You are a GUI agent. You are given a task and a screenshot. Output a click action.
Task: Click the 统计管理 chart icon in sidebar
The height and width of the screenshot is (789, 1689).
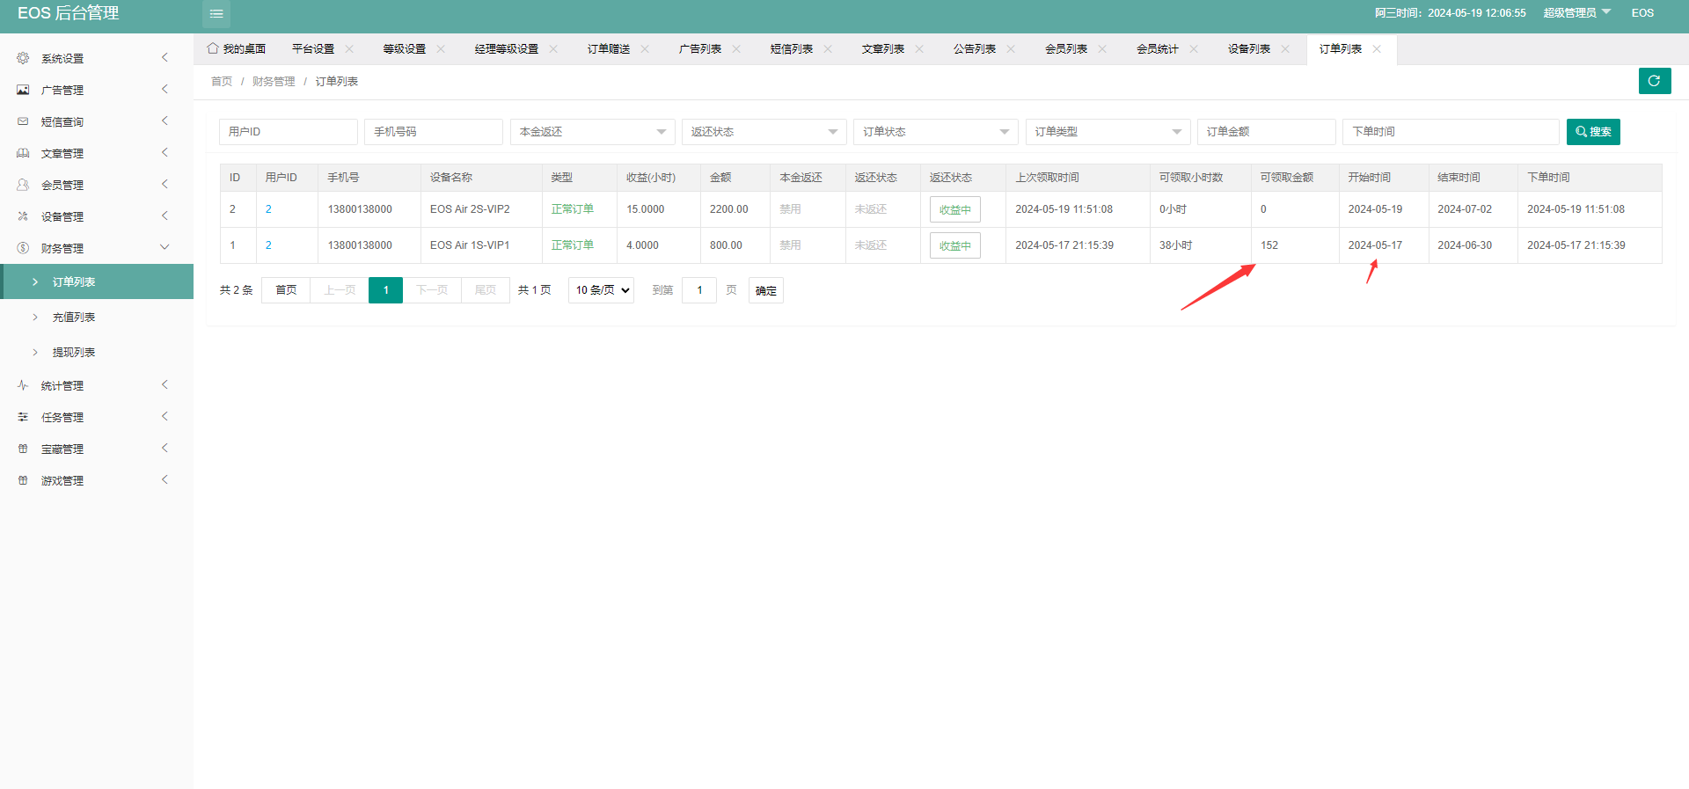[x=23, y=385]
